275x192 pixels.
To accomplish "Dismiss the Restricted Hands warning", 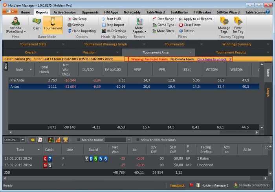I will click(230, 59).
